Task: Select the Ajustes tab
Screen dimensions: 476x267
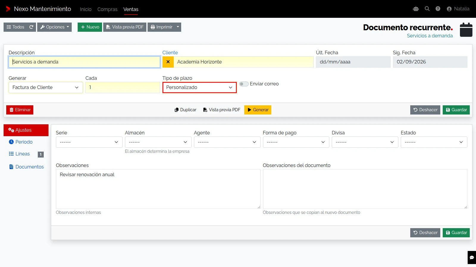Action: (x=26, y=130)
